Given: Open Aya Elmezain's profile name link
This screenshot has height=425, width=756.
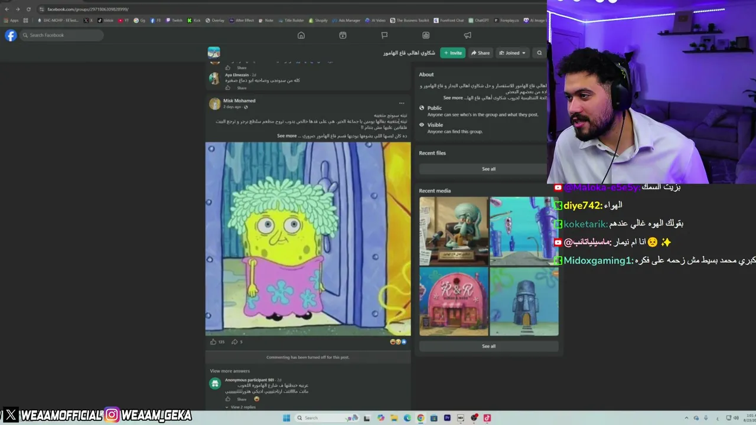Looking at the screenshot, I should [x=237, y=75].
